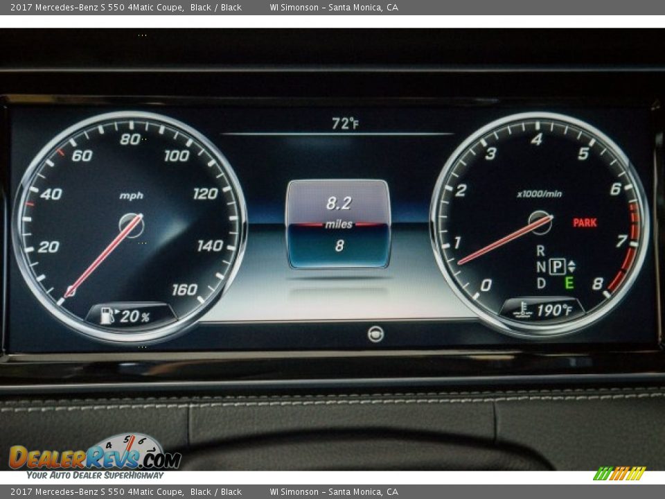Select the D drive gear letter
665x499 pixels.
pyautogui.click(x=540, y=283)
